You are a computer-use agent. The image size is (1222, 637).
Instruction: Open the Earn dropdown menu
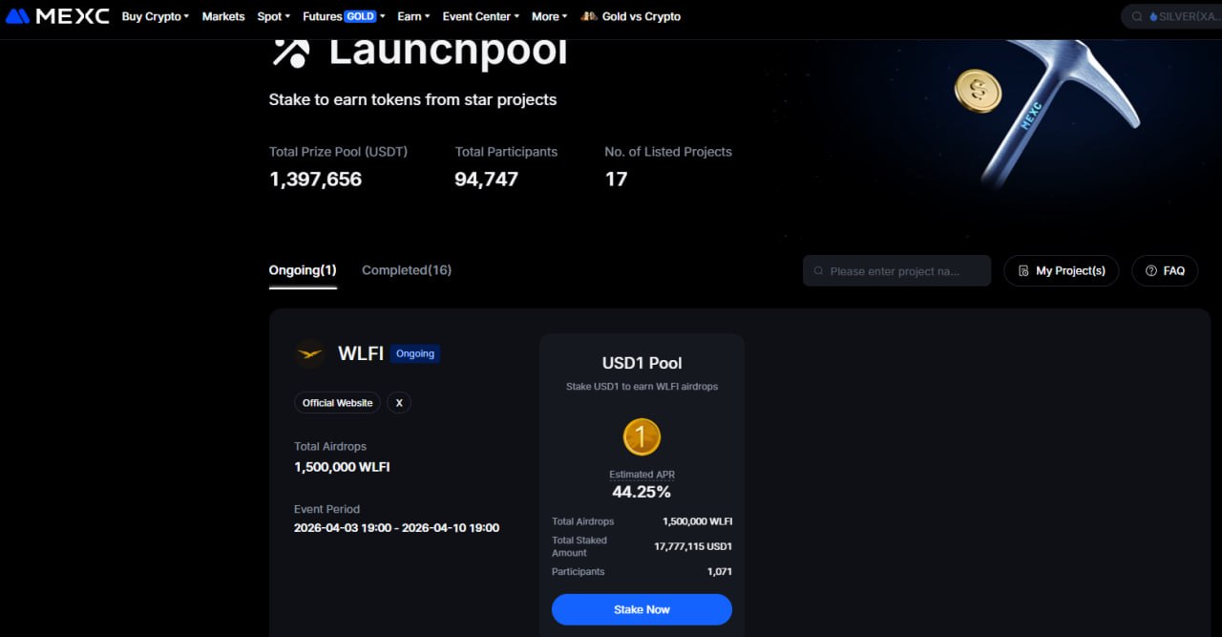point(413,16)
